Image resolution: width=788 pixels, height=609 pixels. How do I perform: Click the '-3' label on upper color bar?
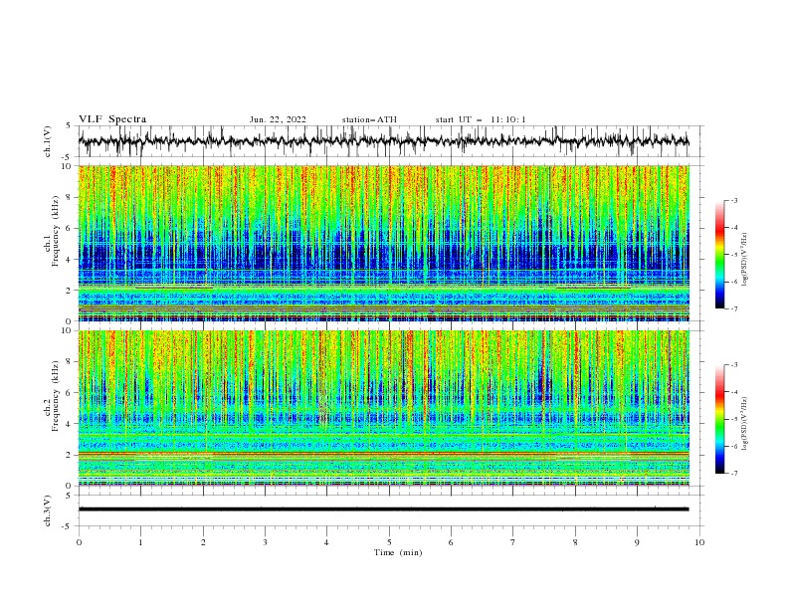(733, 200)
